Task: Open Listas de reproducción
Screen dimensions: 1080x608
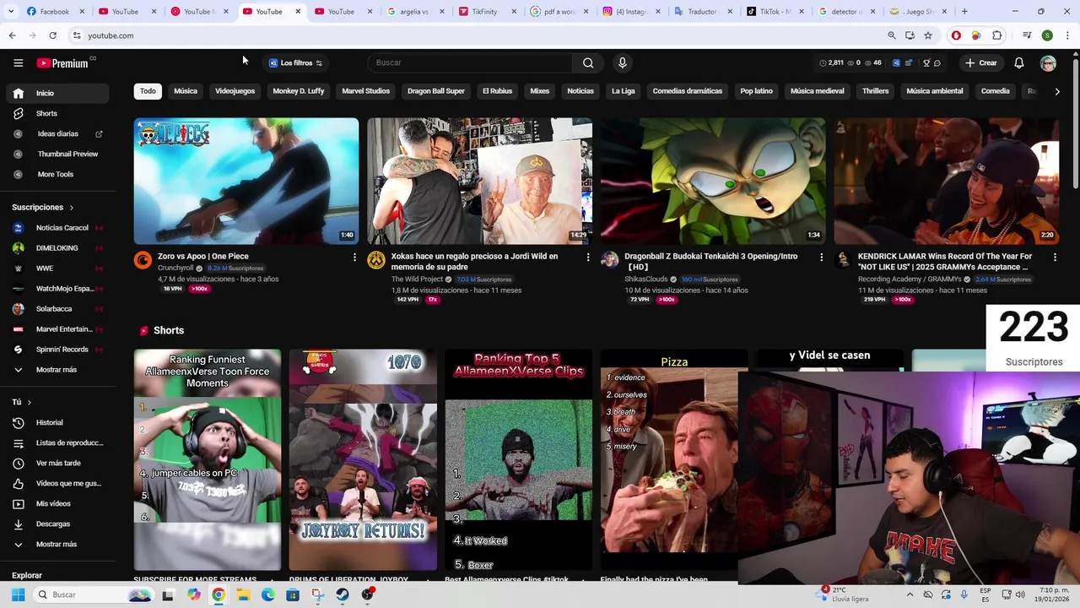Action: click(x=56, y=442)
